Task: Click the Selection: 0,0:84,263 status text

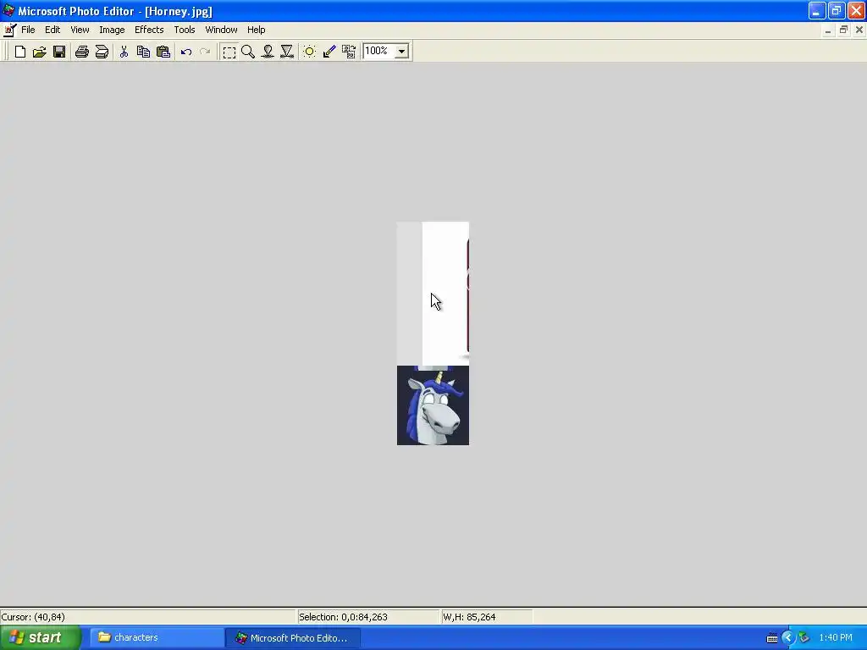Action: (x=344, y=617)
